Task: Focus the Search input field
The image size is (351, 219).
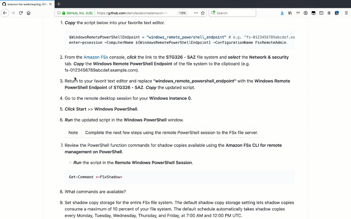Action: (232, 13)
